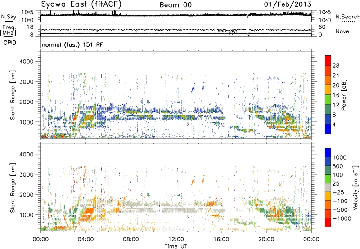Click the 'normal (fast) 151 RF' text
Image resolution: width=360 pixels, height=249 pixels.
(x=72, y=44)
